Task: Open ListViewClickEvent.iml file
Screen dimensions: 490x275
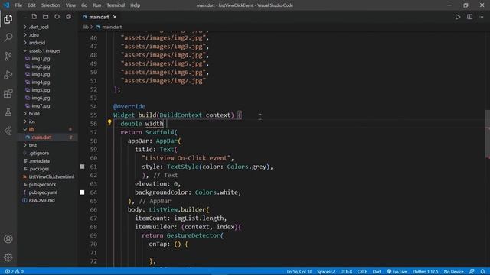Action: pyautogui.click(x=51, y=176)
